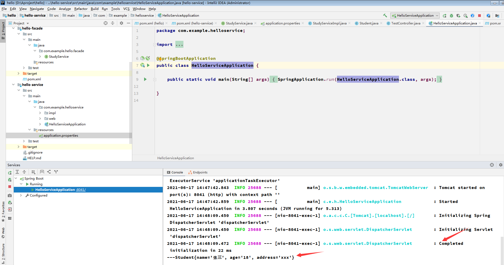Click the Locate/Scroll from Source target icon in Project panel
Image resolution: width=504 pixels, height=265 pixels.
pyautogui.click(x=106, y=23)
